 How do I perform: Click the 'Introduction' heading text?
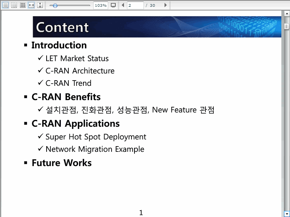[59, 45]
